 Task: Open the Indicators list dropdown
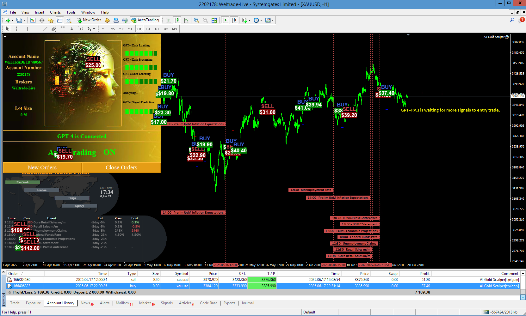click(x=246, y=20)
